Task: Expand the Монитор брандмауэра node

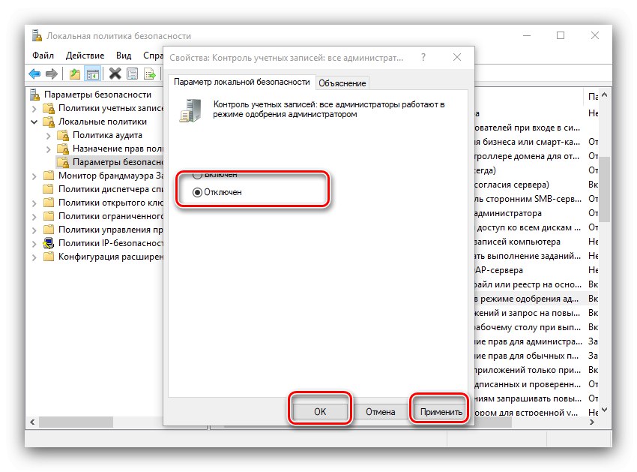Action: (34, 176)
